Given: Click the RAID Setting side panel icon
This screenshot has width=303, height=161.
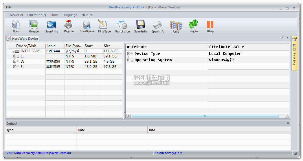Looking at the screenshot, I should [x=294, y=39].
